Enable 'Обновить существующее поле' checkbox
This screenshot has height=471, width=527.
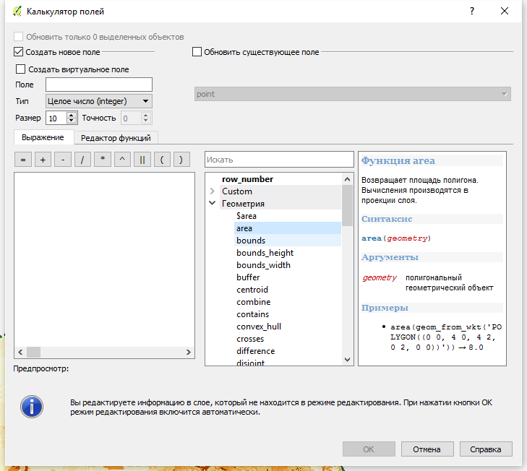point(197,52)
